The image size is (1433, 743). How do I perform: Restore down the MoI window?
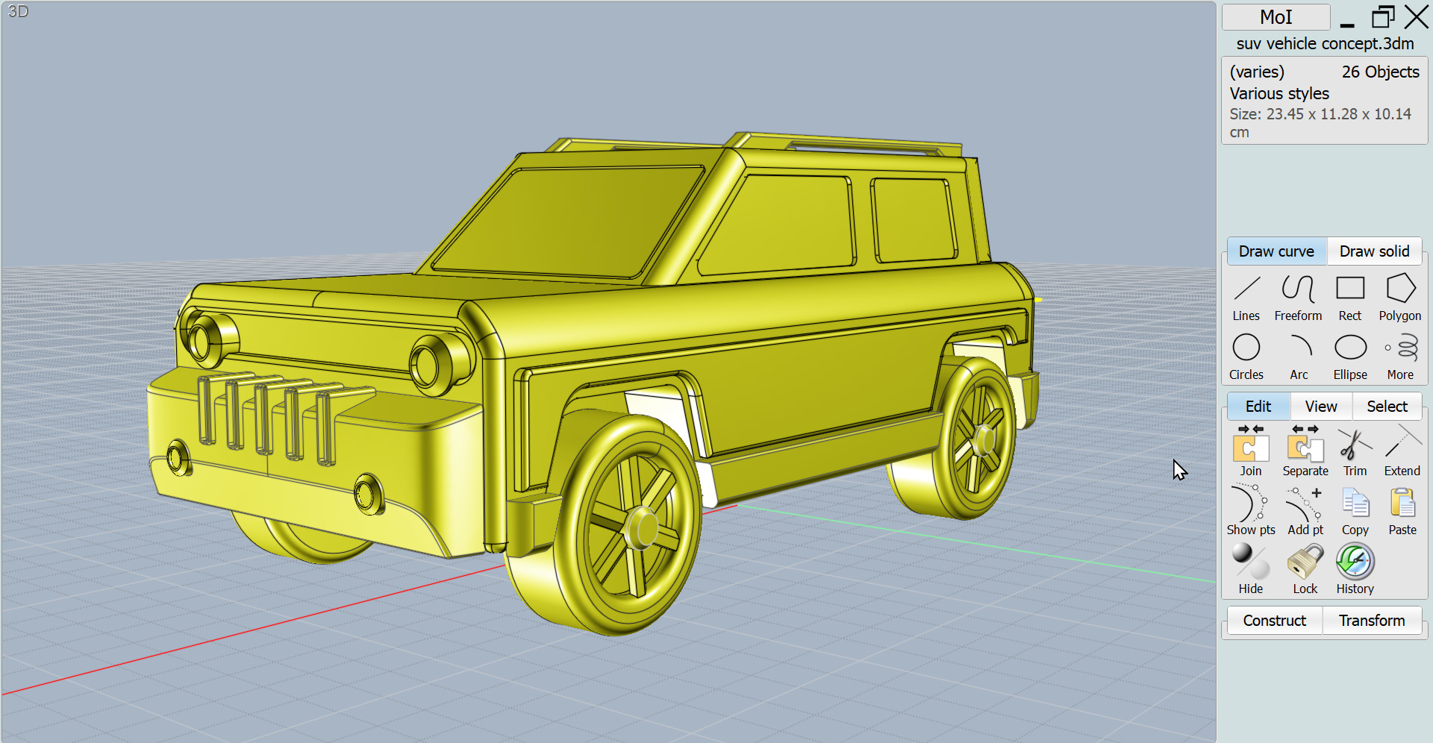(x=1383, y=17)
